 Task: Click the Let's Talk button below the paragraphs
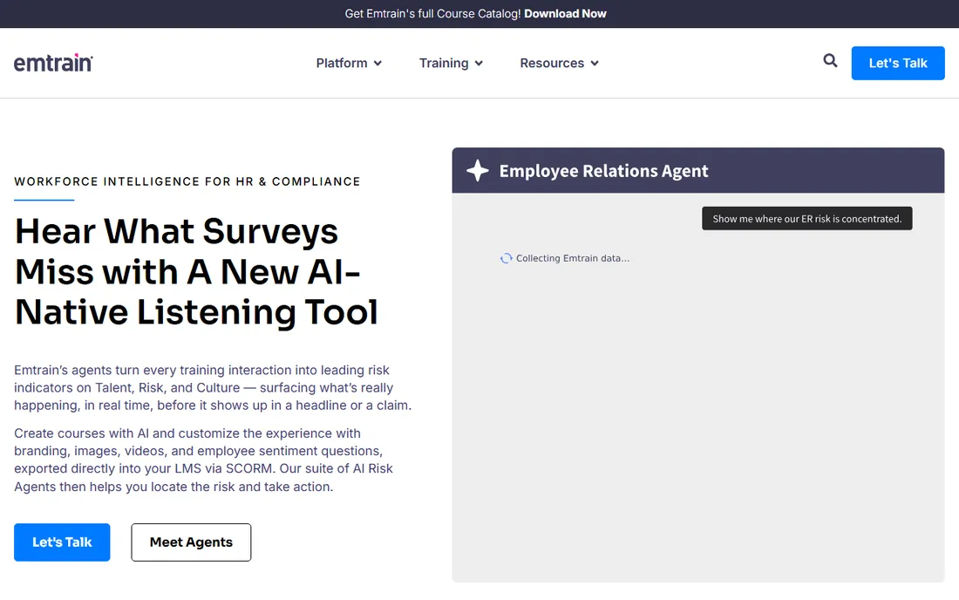(62, 542)
